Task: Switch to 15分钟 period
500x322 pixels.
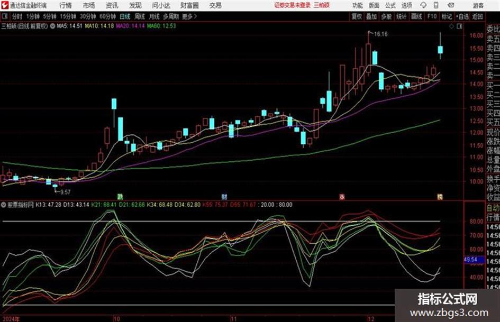Action: point(68,16)
